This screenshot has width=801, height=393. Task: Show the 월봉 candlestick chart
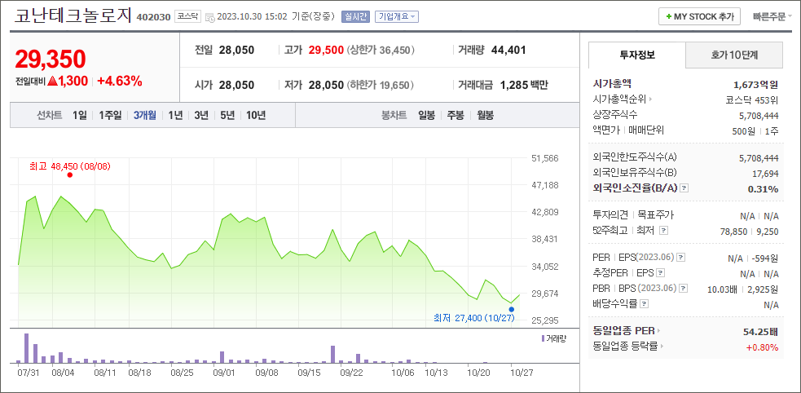[x=486, y=116]
